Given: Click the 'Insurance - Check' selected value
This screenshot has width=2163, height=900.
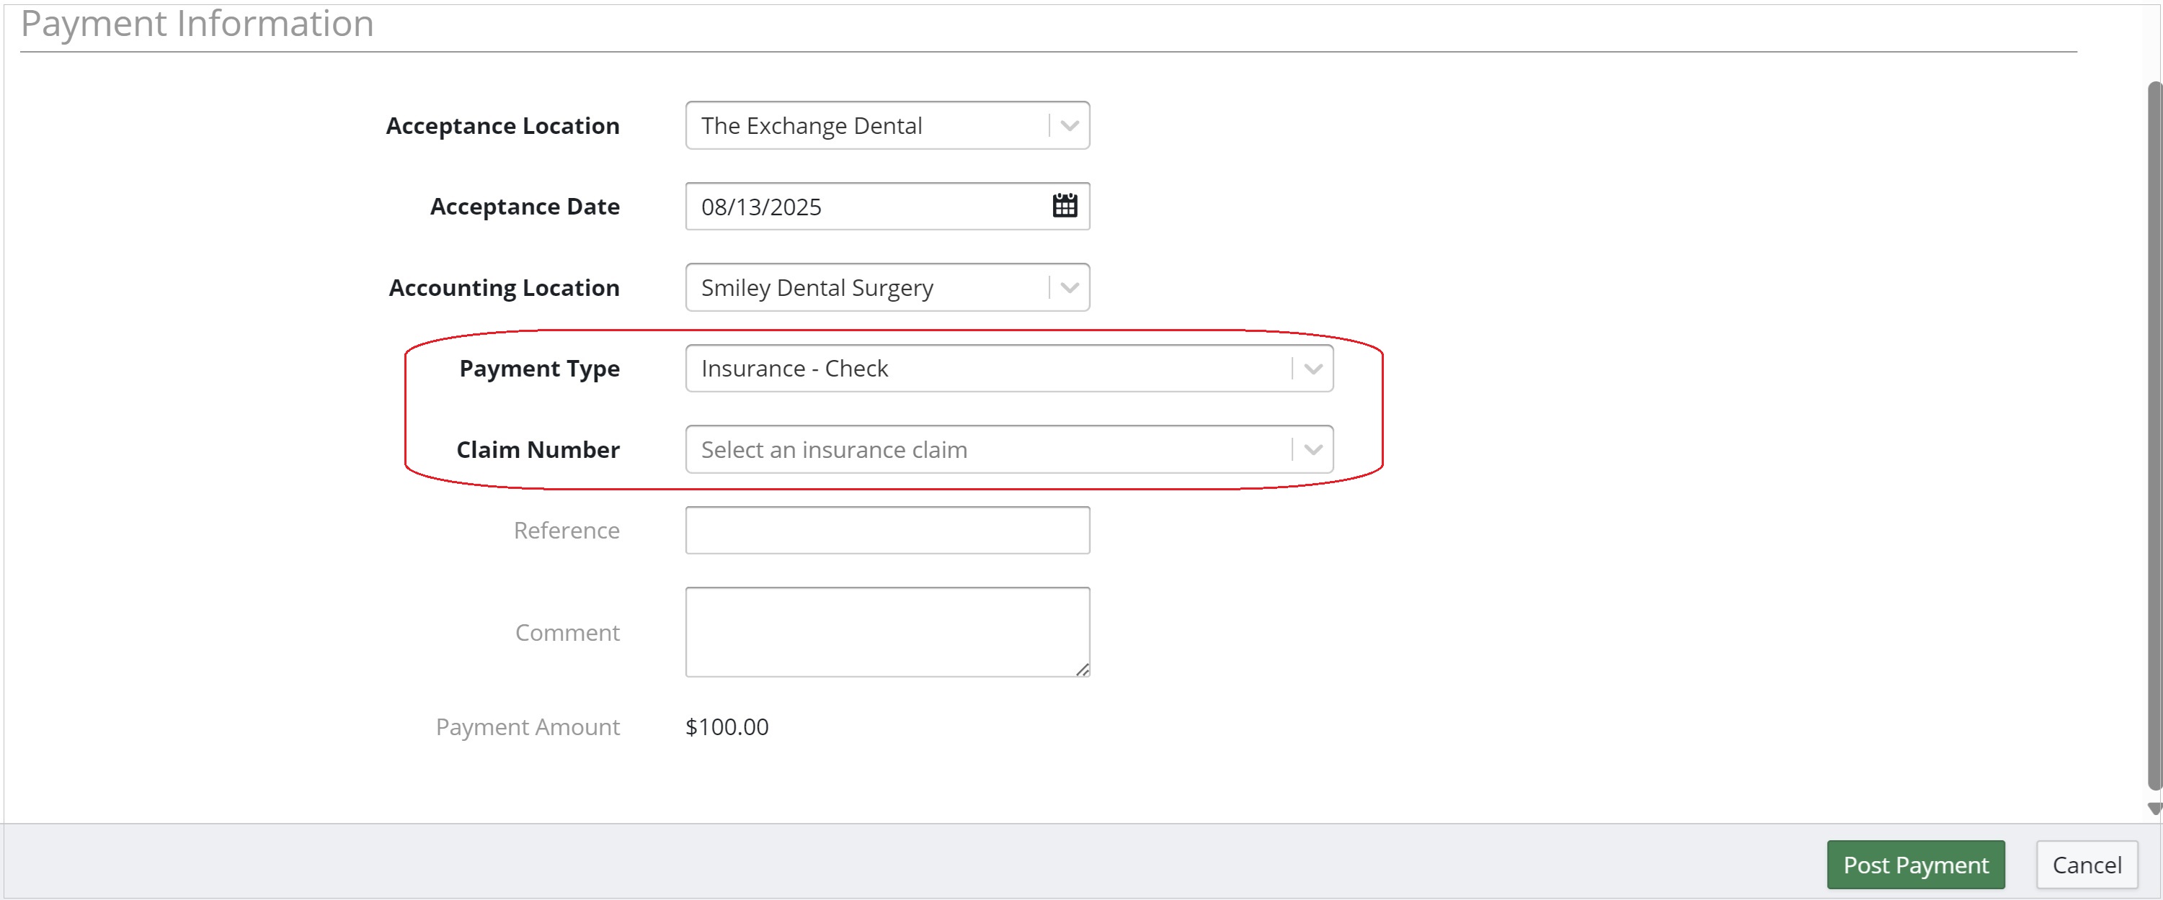Looking at the screenshot, I should click(794, 368).
